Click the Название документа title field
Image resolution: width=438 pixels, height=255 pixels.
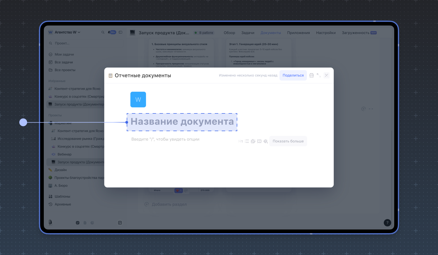tap(182, 122)
